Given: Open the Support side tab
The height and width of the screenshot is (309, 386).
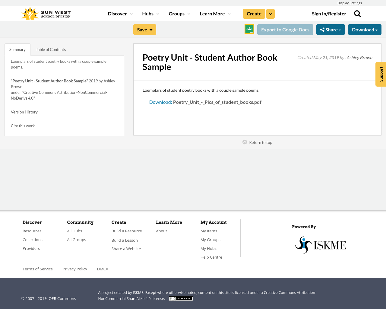Looking at the screenshot, I should (x=381, y=74).
